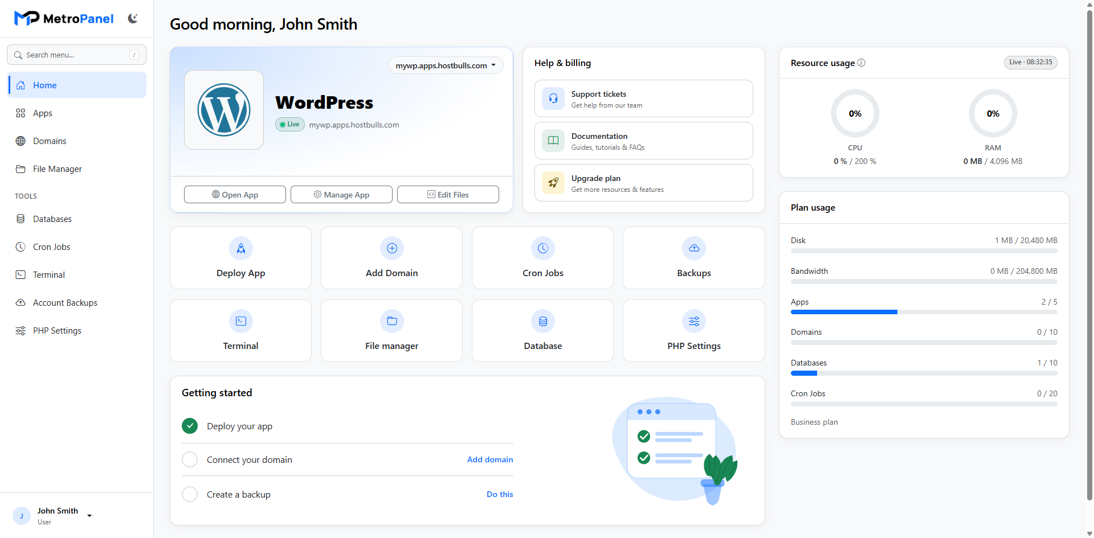Click the Edit Files code icon
Image resolution: width=1094 pixels, height=538 pixels.
tap(431, 194)
